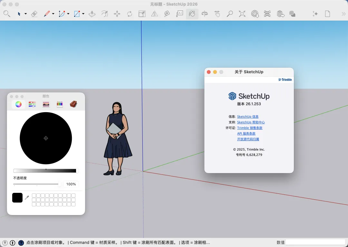Image resolution: width=348 pixels, height=247 pixels.
Task: Activate the Rotate tool
Action: 130,14
